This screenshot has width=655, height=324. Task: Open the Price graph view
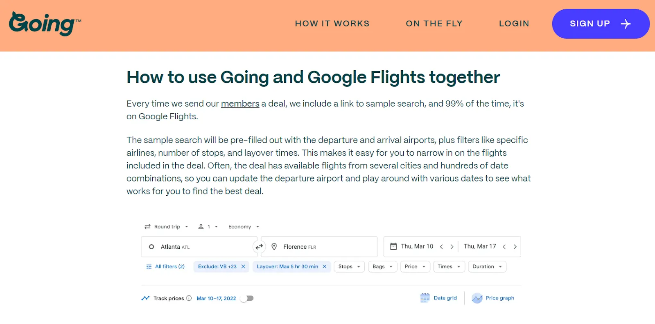point(493,298)
